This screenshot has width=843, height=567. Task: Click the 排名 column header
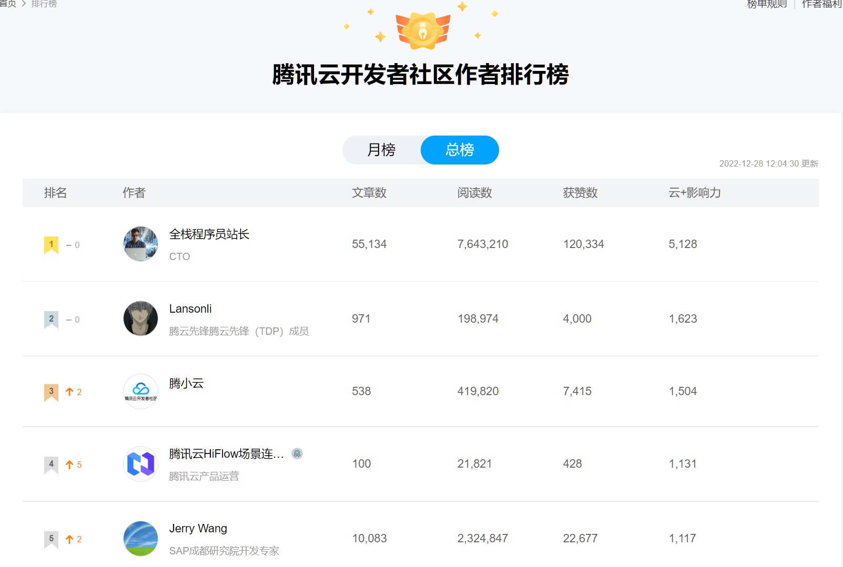55,193
